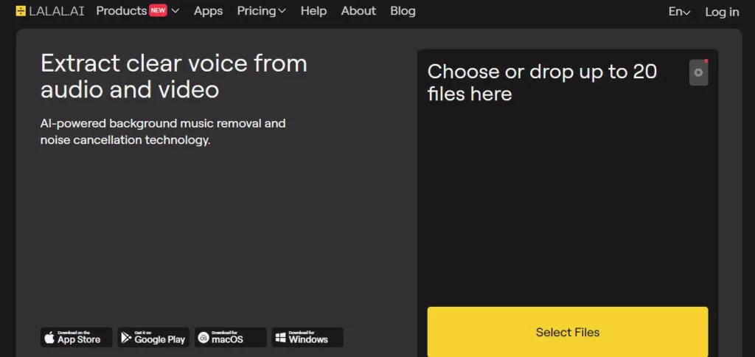
Task: Click the yellow Select Files button
Action: coord(568,332)
